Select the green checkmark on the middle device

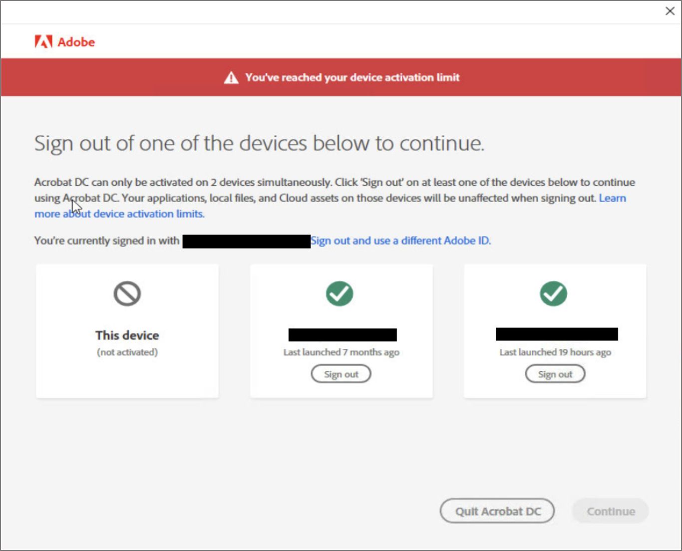coord(341,294)
